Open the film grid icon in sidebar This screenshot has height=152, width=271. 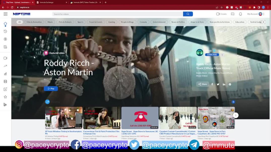click(x=5, y=81)
